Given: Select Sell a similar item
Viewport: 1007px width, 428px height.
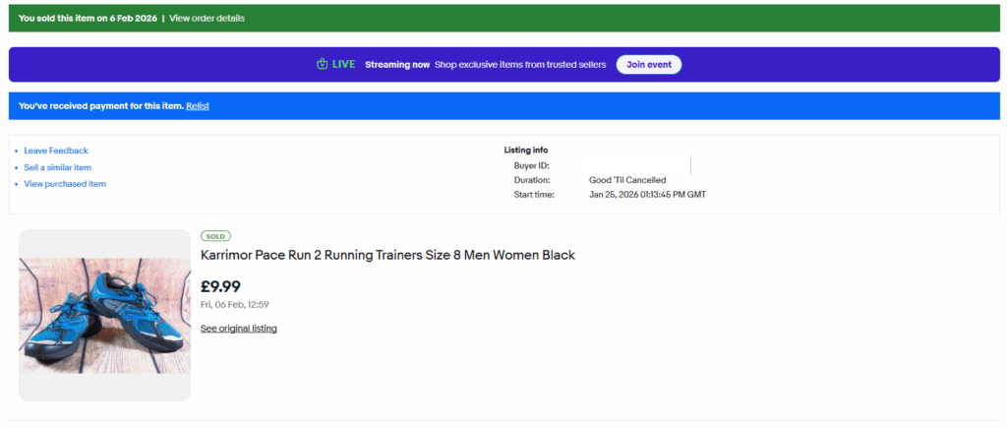Looking at the screenshot, I should pyautogui.click(x=58, y=167).
